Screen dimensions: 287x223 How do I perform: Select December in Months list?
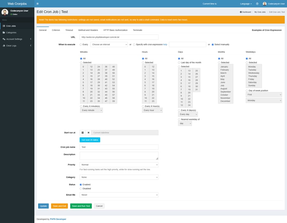pos(225,101)
